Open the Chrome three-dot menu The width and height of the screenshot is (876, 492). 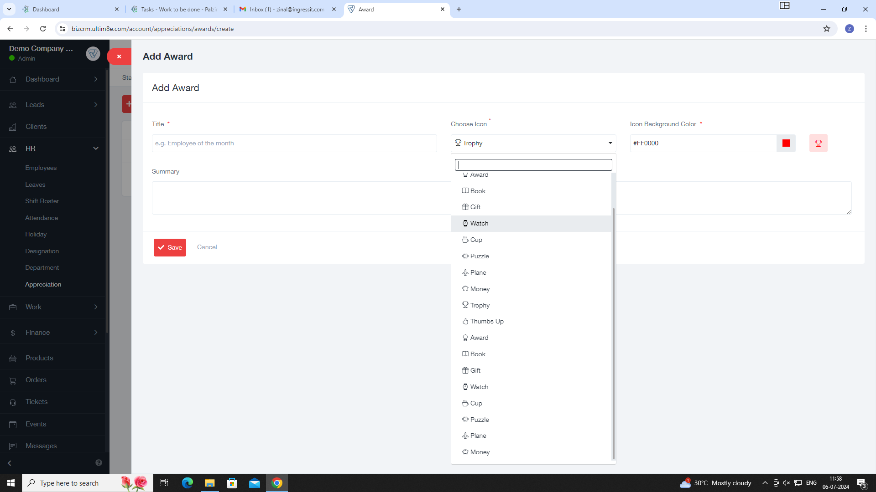coord(866,29)
